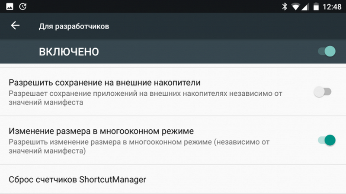Tap the battery status icon

pos(316,6)
